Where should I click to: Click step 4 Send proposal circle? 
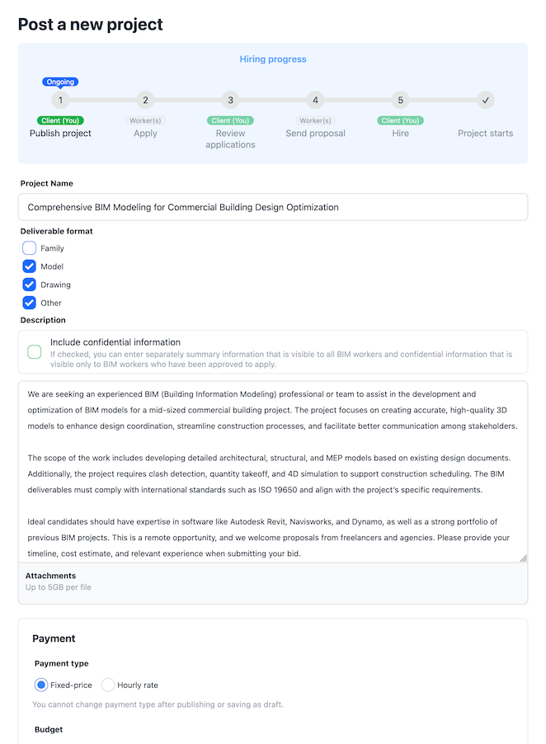[x=315, y=100]
